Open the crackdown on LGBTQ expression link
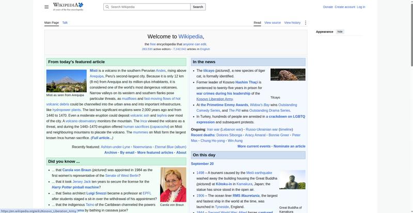This screenshot has height=213, width=413. tap(285, 116)
